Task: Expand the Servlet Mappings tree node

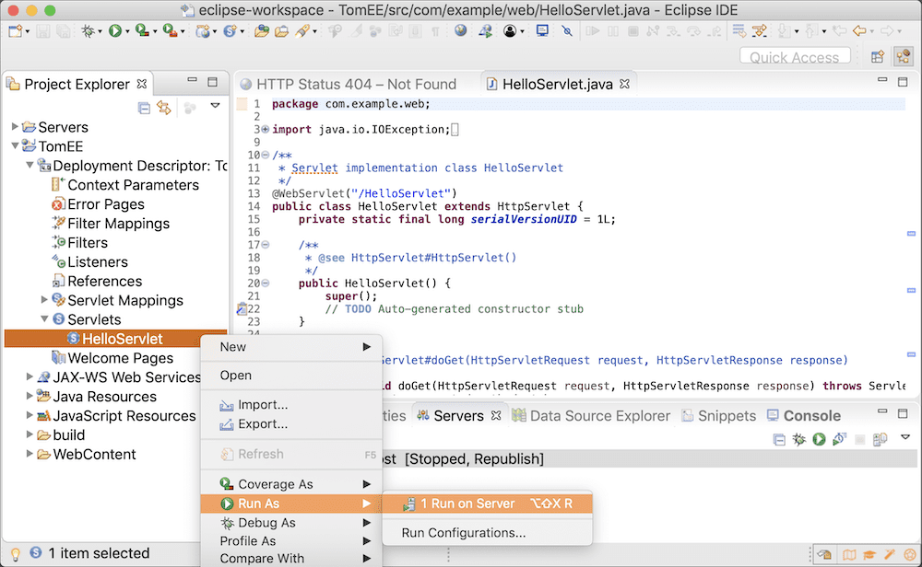Action: point(44,300)
